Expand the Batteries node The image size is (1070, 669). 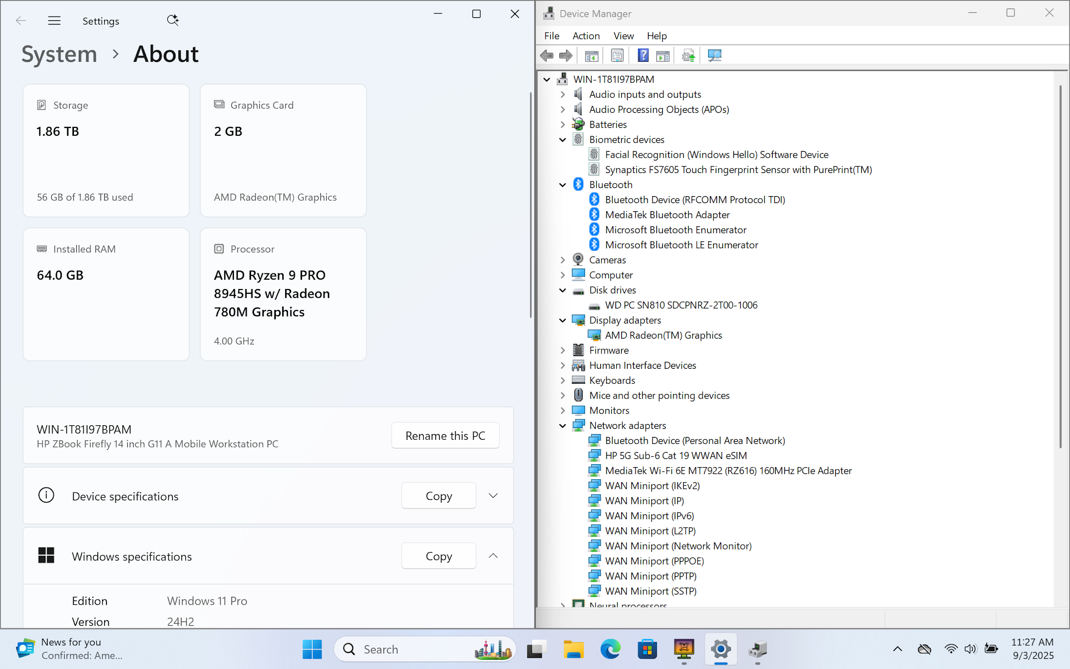pos(563,125)
